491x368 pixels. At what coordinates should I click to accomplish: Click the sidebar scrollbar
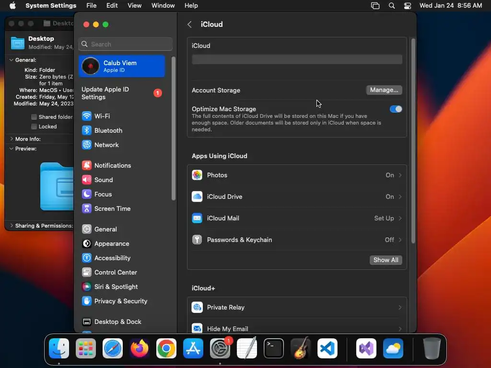click(x=173, y=128)
